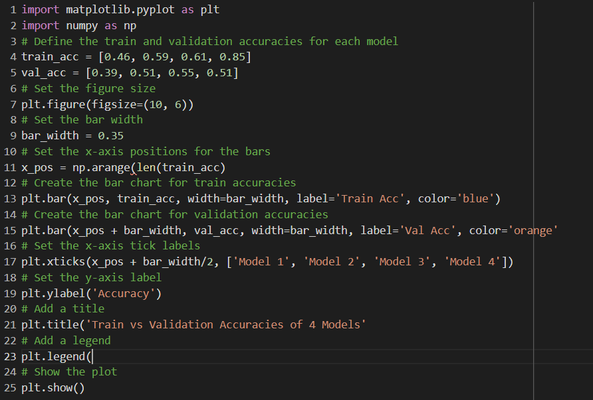Click the string 'Model 4' on line 17
The height and width of the screenshot is (400, 593).
tap(472, 261)
